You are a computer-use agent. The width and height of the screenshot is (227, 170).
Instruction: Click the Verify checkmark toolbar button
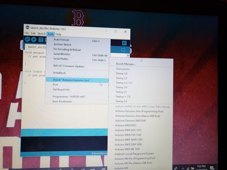[x=27, y=39]
